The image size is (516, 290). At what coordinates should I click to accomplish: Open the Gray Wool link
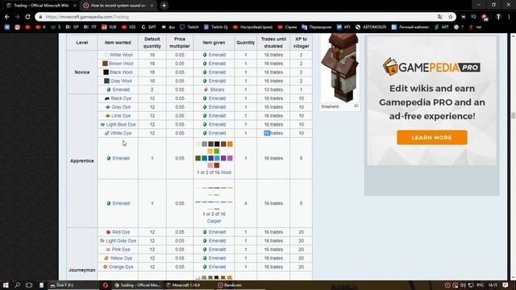click(x=121, y=81)
